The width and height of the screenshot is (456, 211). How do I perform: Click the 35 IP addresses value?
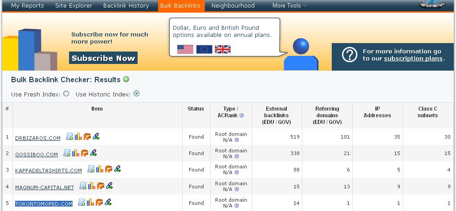point(397,137)
